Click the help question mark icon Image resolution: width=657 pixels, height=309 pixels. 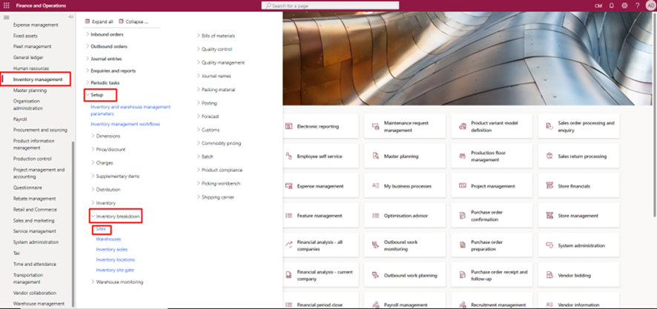point(637,5)
